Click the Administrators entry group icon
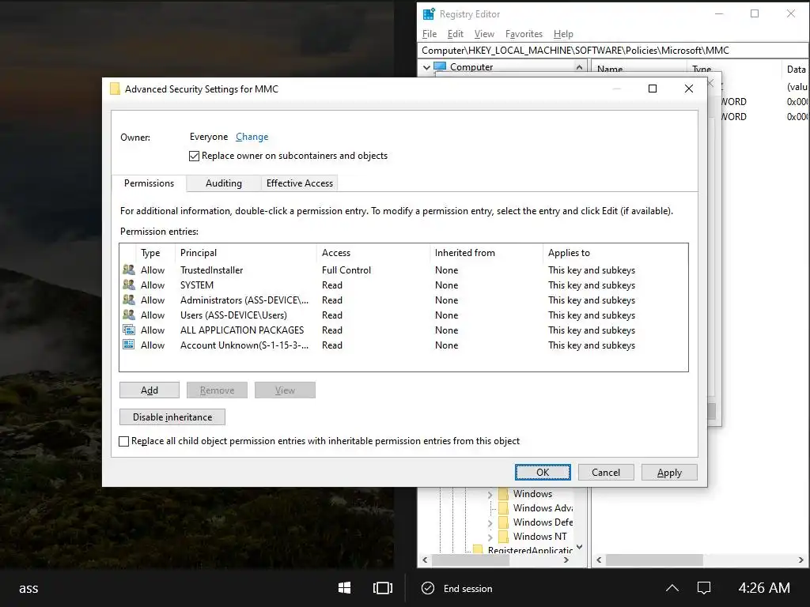Viewport: 810px width, 607px height. [x=129, y=300]
